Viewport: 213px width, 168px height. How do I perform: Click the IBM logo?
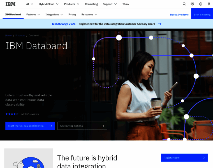tap(10, 4)
